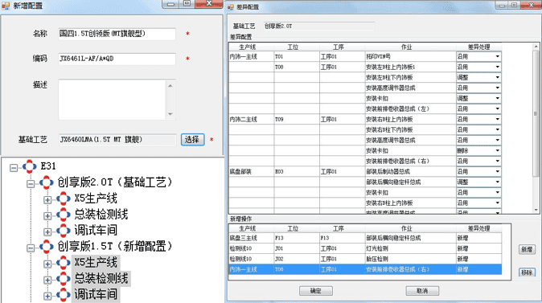This screenshot has width=542, height=303.
Task: Click highlighted 内饰一主线 T08 row in 新增操作
Action: pos(365,269)
